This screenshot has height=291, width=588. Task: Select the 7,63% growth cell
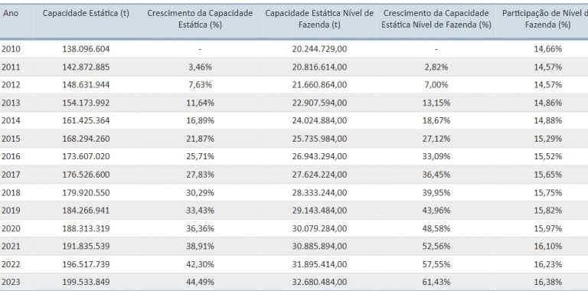(200, 85)
